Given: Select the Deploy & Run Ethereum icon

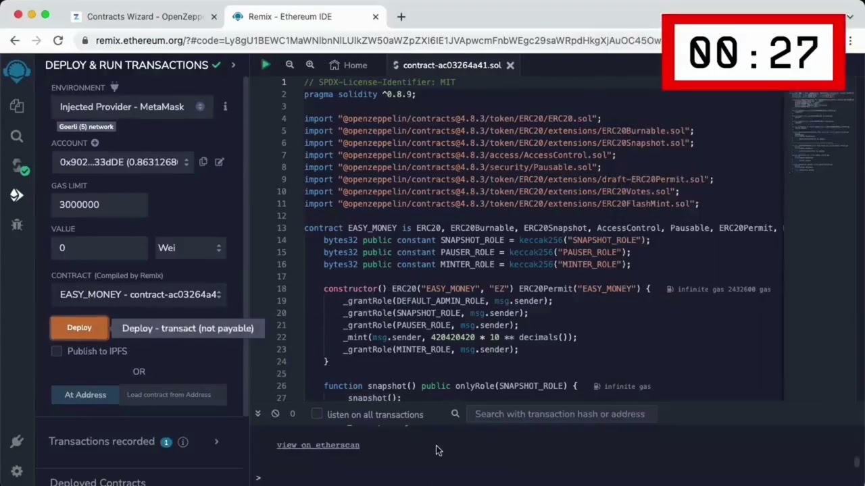Looking at the screenshot, I should coord(17,195).
